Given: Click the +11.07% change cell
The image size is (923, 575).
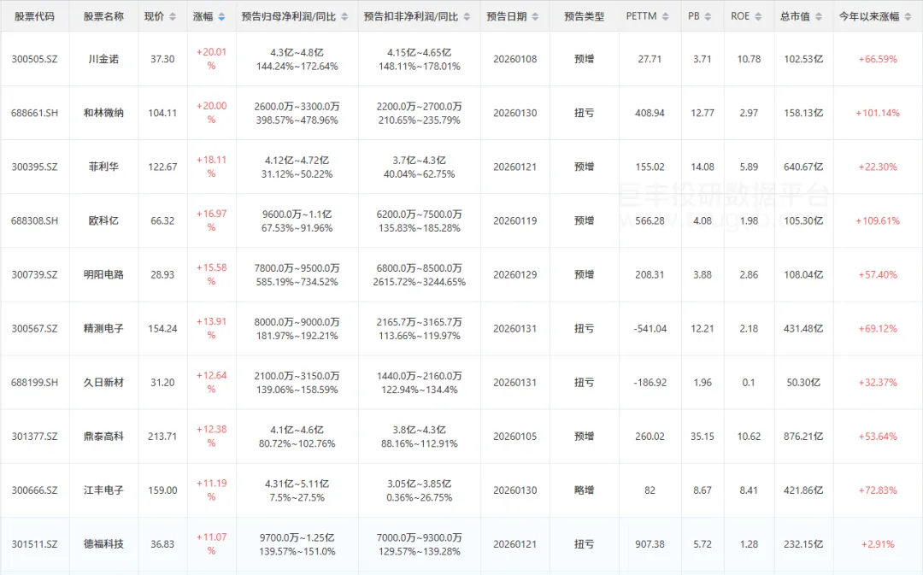Looking at the screenshot, I should pyautogui.click(x=211, y=543).
